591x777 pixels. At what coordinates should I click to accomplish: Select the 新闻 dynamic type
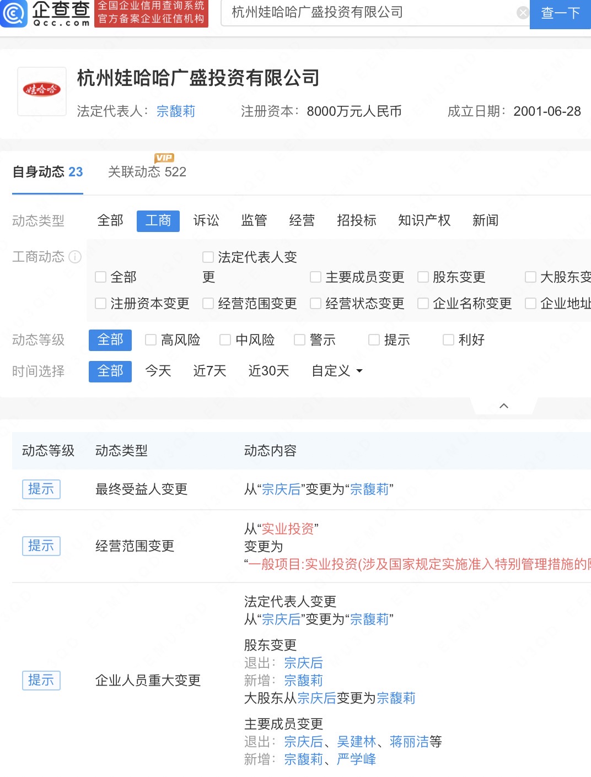[486, 221]
